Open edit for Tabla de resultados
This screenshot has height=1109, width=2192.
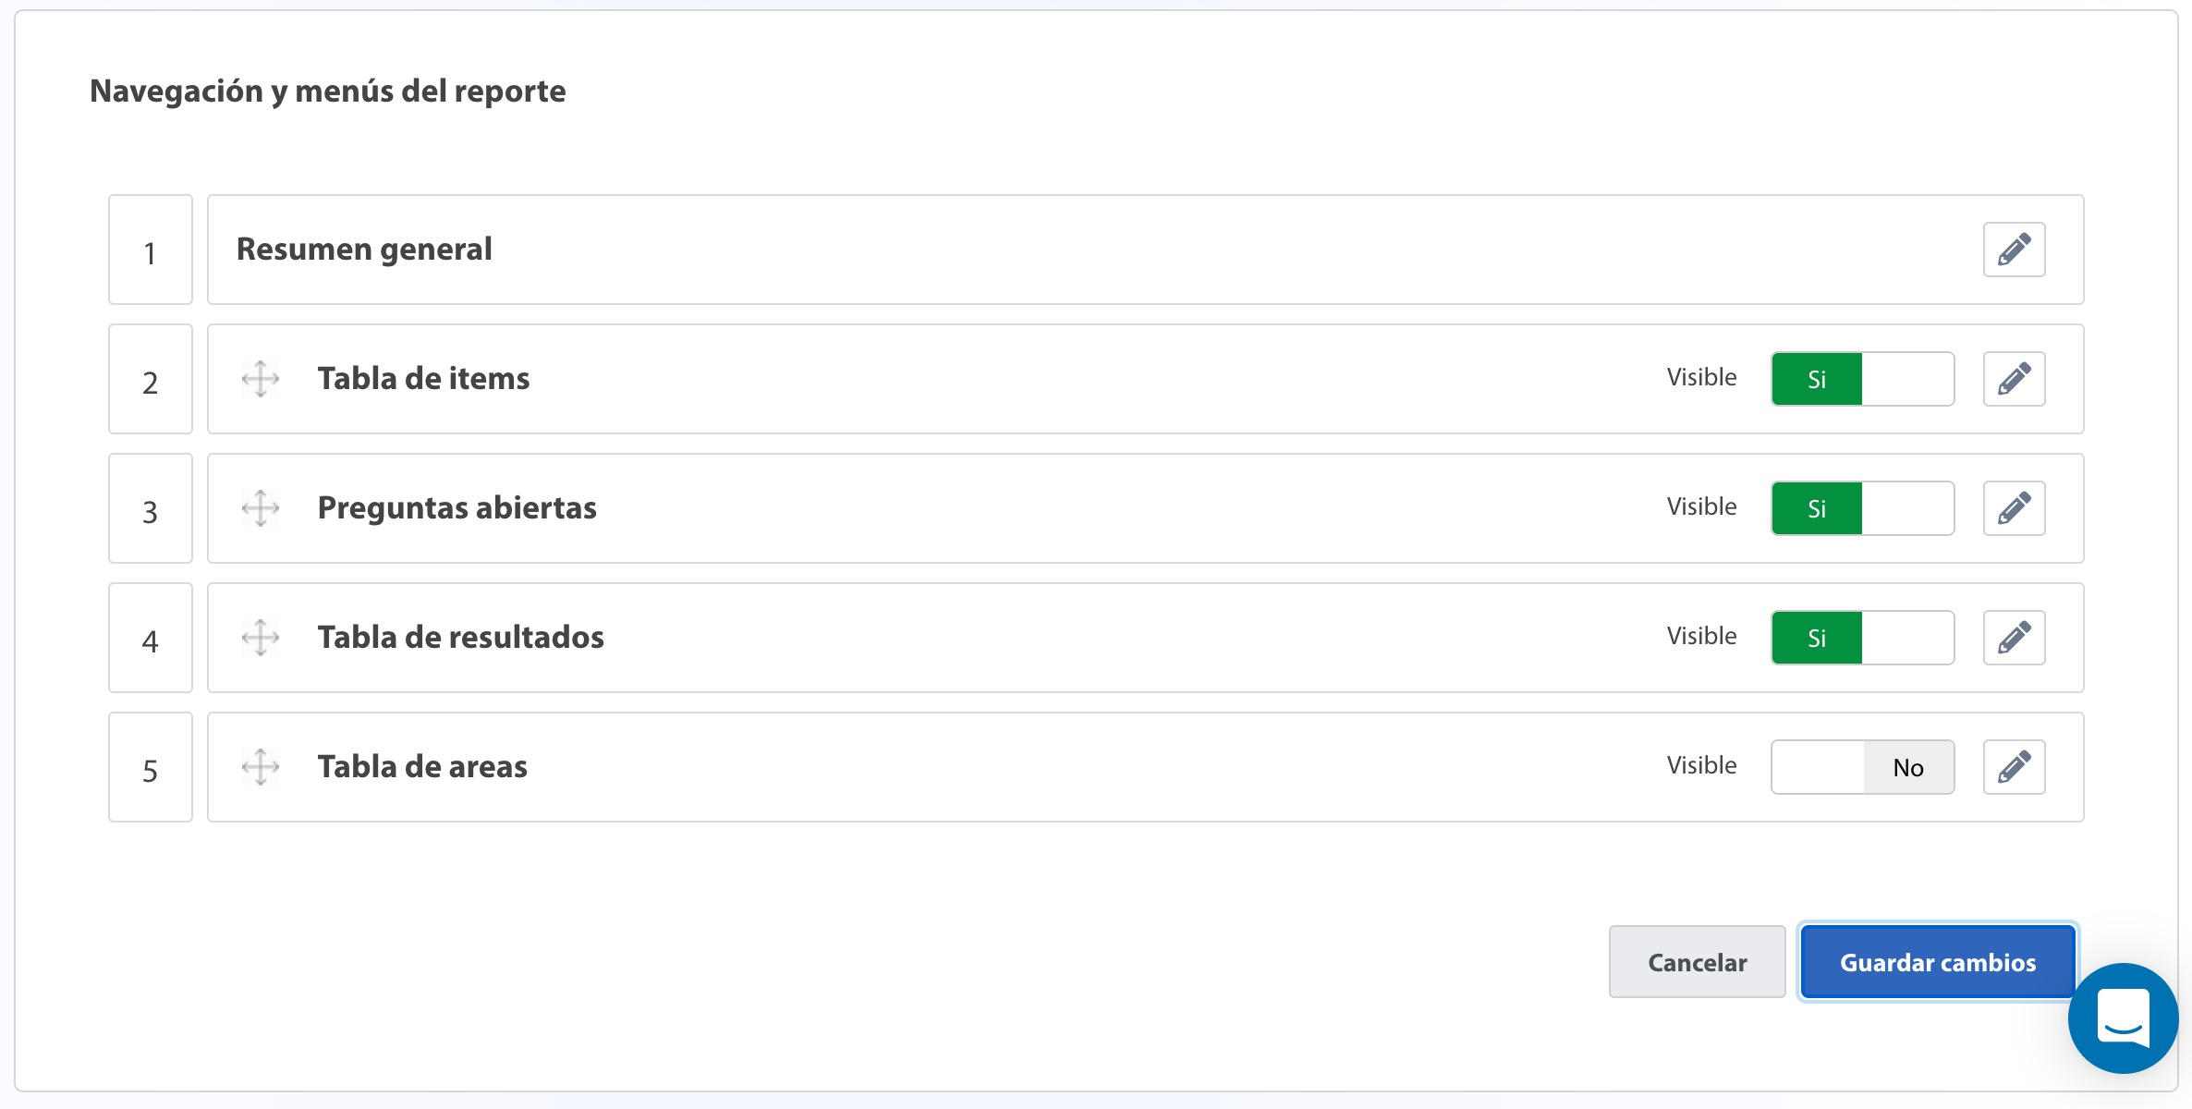coord(2014,638)
